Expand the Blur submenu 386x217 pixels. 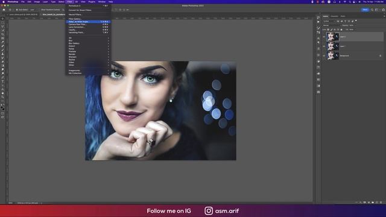click(x=89, y=40)
